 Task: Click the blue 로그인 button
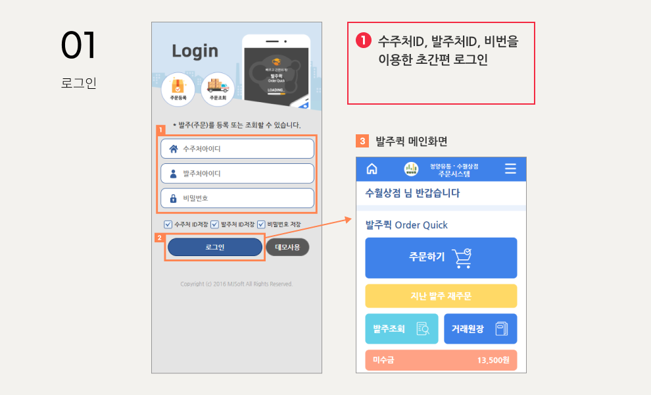click(x=214, y=248)
